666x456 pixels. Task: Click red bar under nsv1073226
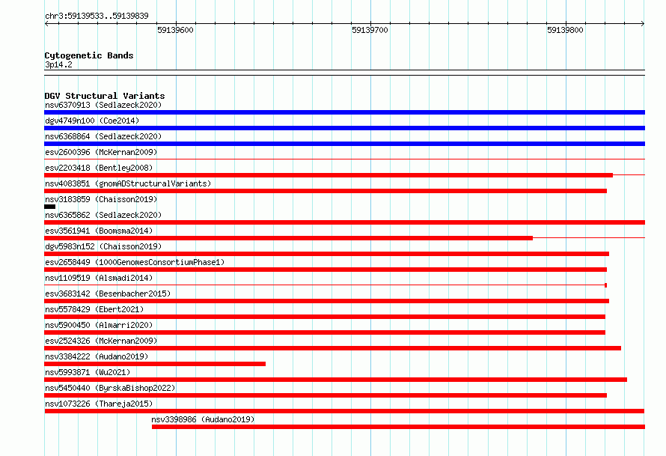point(344,411)
